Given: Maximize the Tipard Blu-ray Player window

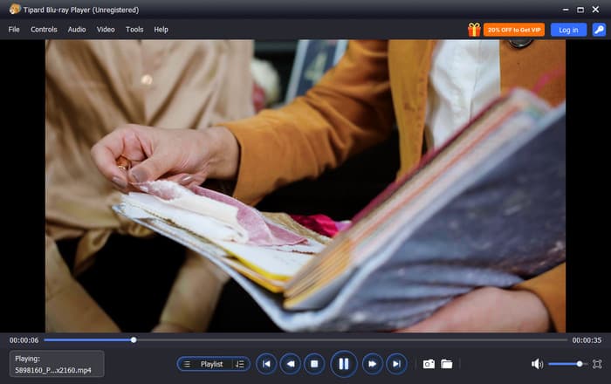Looking at the screenshot, I should pos(580,10).
